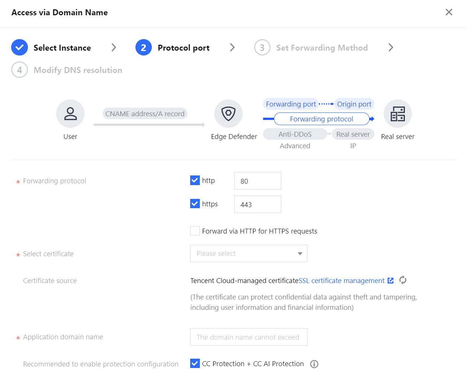This screenshot has width=467, height=384.
Task: Click the Edge Defender shield icon
Action: click(228, 114)
